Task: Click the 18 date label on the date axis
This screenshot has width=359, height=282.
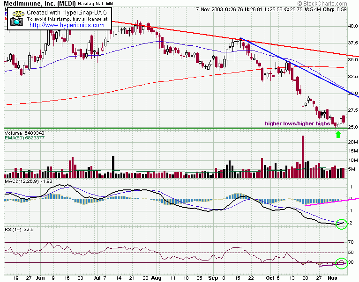Action: click(186, 278)
